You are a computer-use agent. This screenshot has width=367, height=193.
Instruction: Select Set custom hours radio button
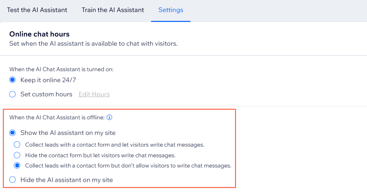(12, 94)
